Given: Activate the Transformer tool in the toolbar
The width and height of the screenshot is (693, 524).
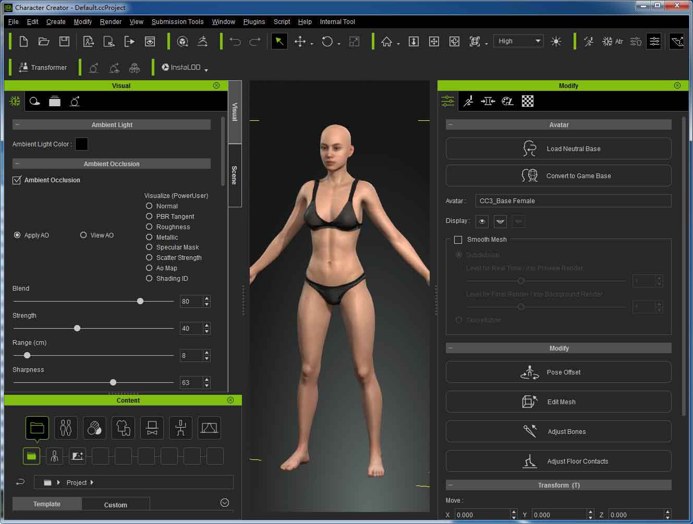Looking at the screenshot, I should [x=44, y=67].
